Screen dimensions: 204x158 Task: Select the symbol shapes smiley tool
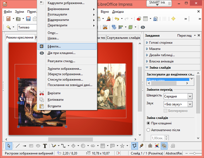click(x=83, y=146)
